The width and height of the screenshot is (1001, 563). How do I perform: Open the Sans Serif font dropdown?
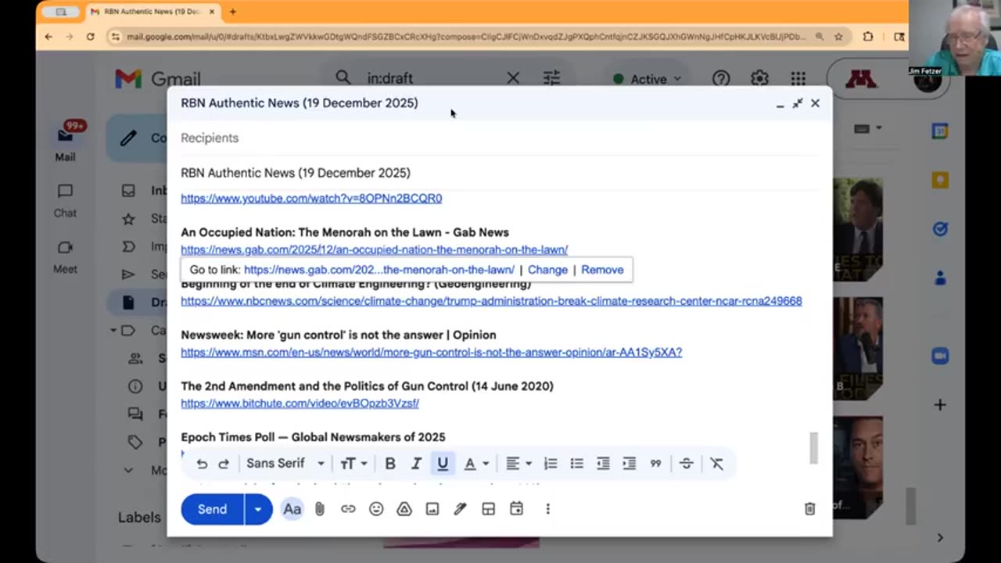click(285, 464)
